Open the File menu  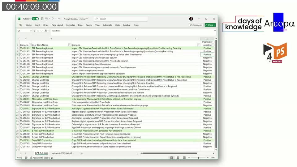(x=20, y=25)
